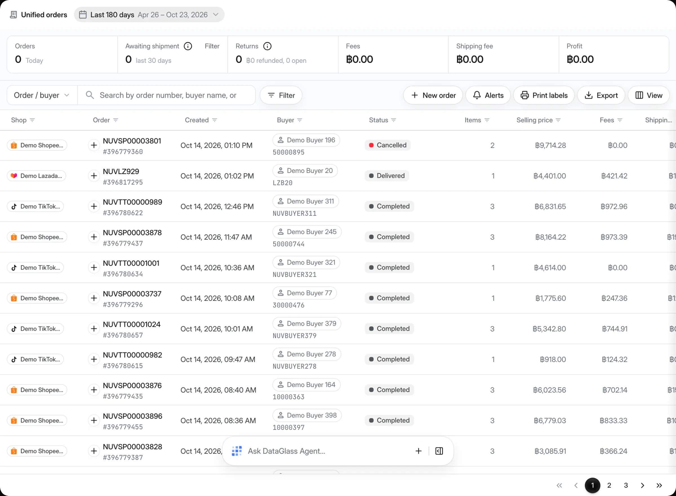The height and width of the screenshot is (496, 676).
Task: Open the Order column filter icon
Action: 115,120
